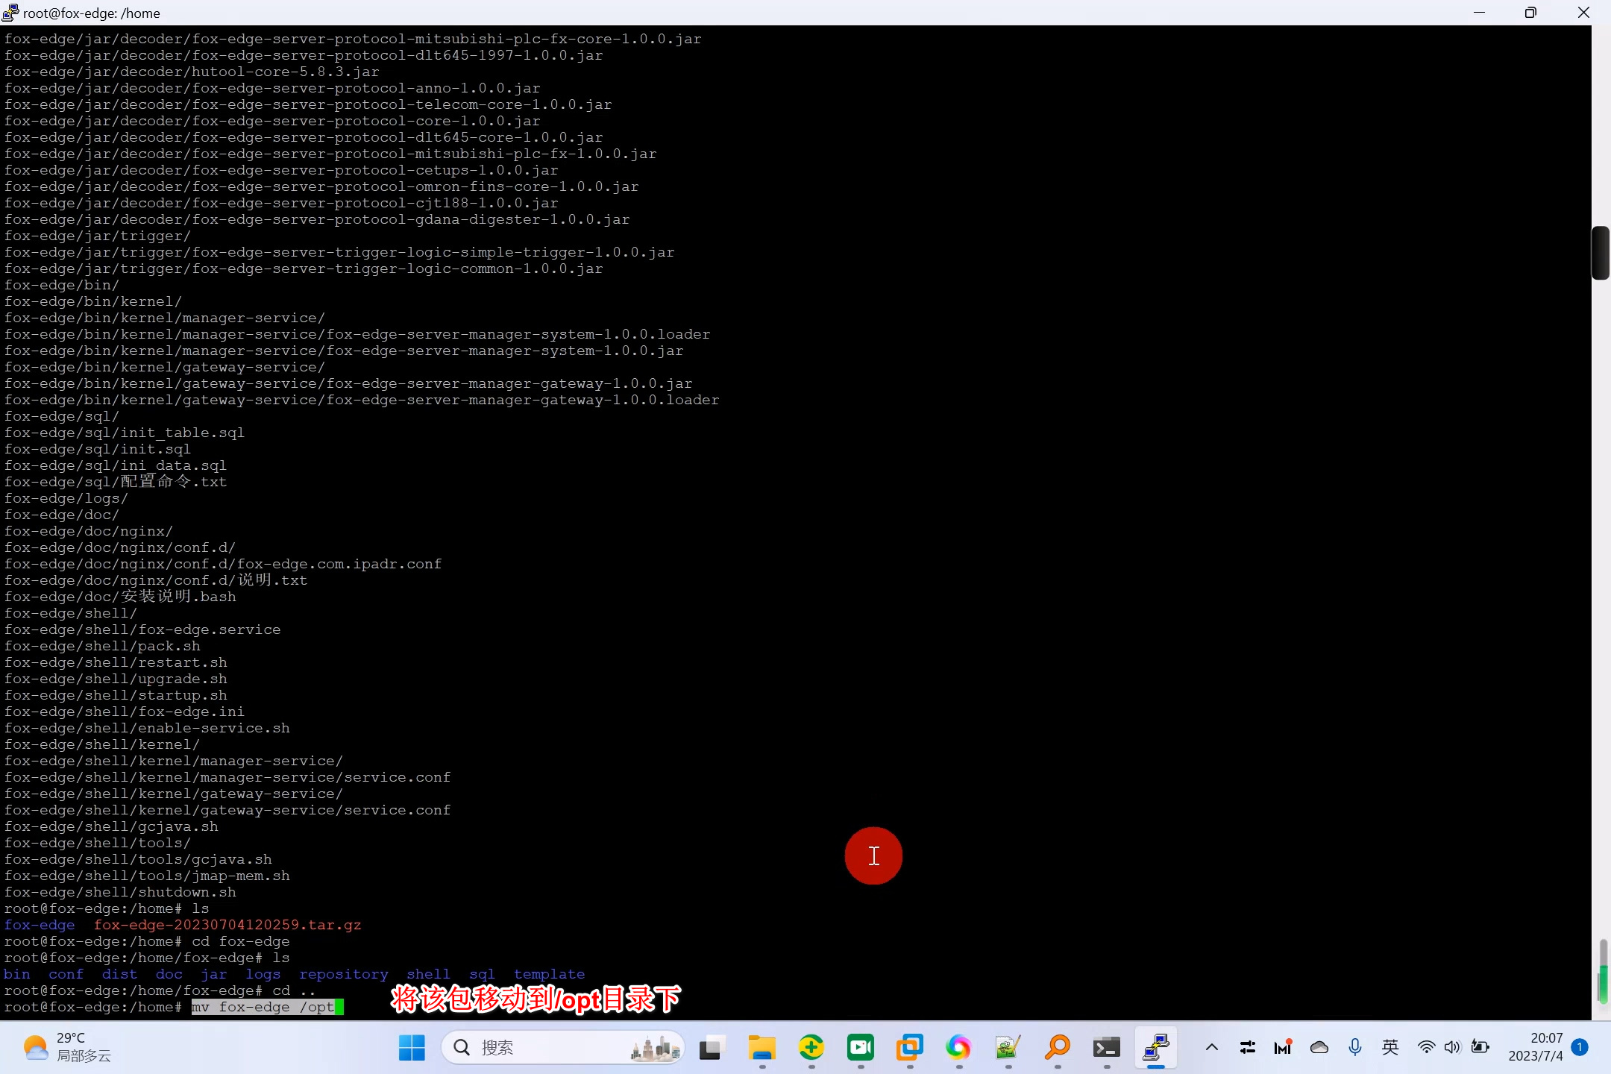Viewport: 1611px width, 1074px height.
Task: Click the manager-gateway-1.0.0.loader line
Action: tap(362, 400)
